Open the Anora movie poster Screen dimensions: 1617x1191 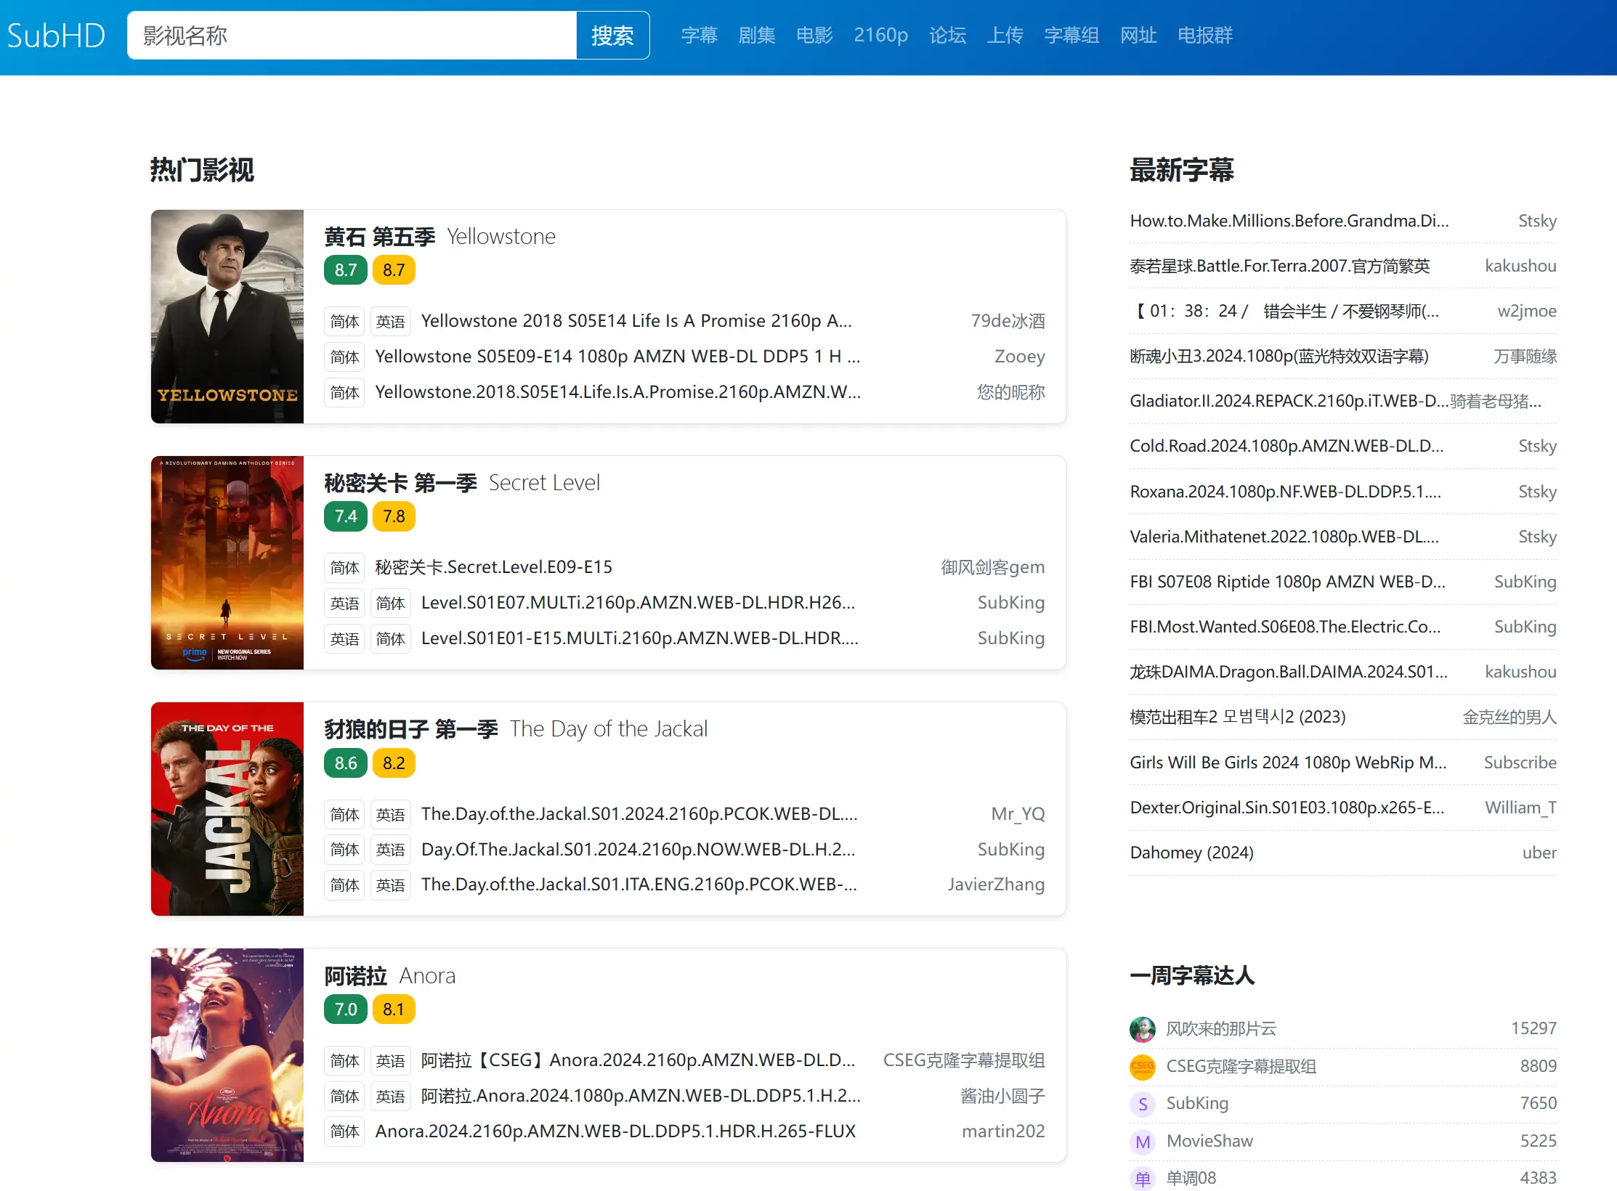(227, 1054)
